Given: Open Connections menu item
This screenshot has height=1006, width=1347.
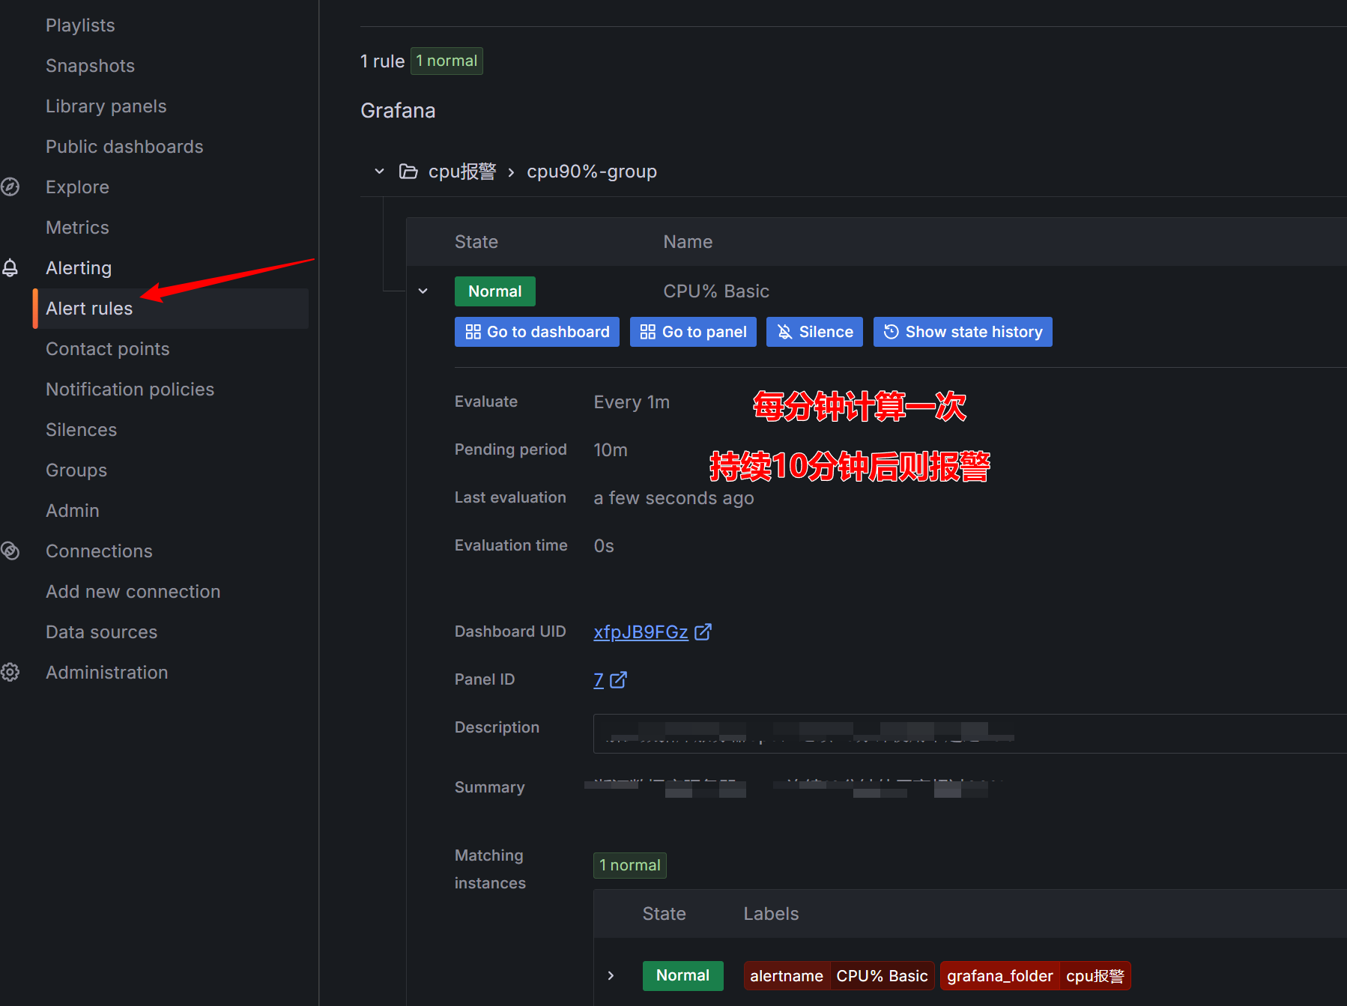Looking at the screenshot, I should (99, 551).
